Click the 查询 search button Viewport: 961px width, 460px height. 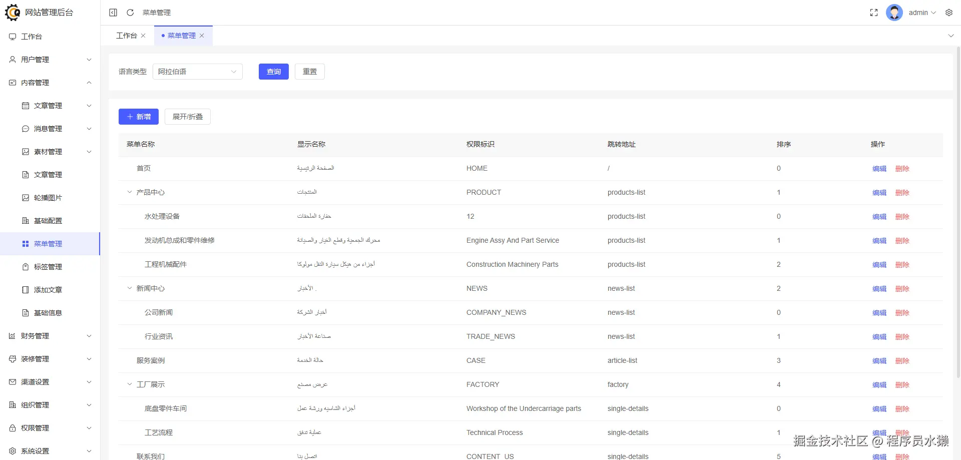[273, 72]
